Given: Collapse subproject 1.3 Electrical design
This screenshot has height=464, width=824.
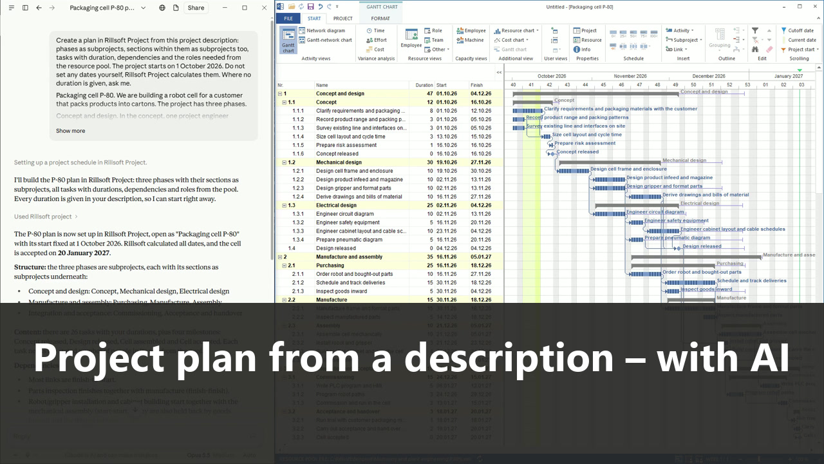Looking at the screenshot, I should pos(284,205).
